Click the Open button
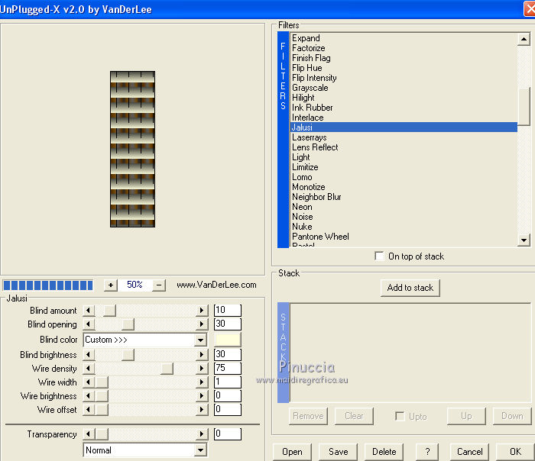This screenshot has height=461, width=535. pyautogui.click(x=292, y=452)
